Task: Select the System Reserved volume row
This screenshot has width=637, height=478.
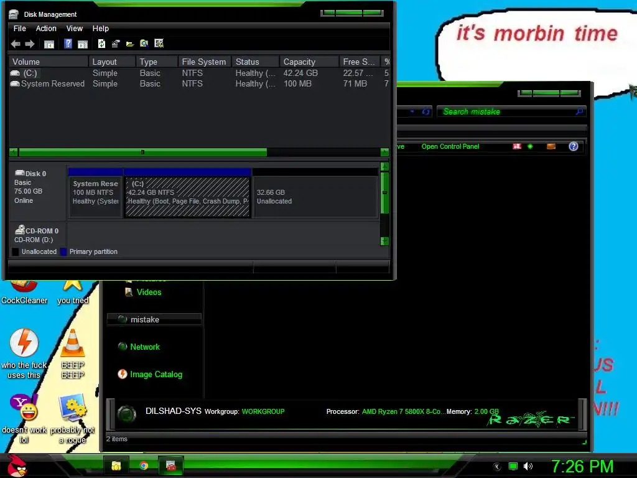Action: [199, 84]
